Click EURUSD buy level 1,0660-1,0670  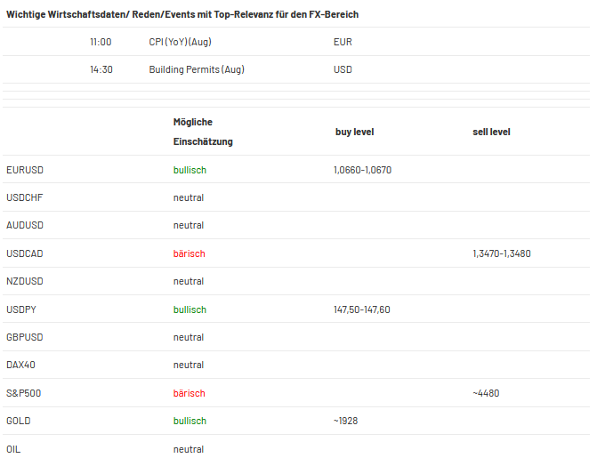click(x=362, y=170)
